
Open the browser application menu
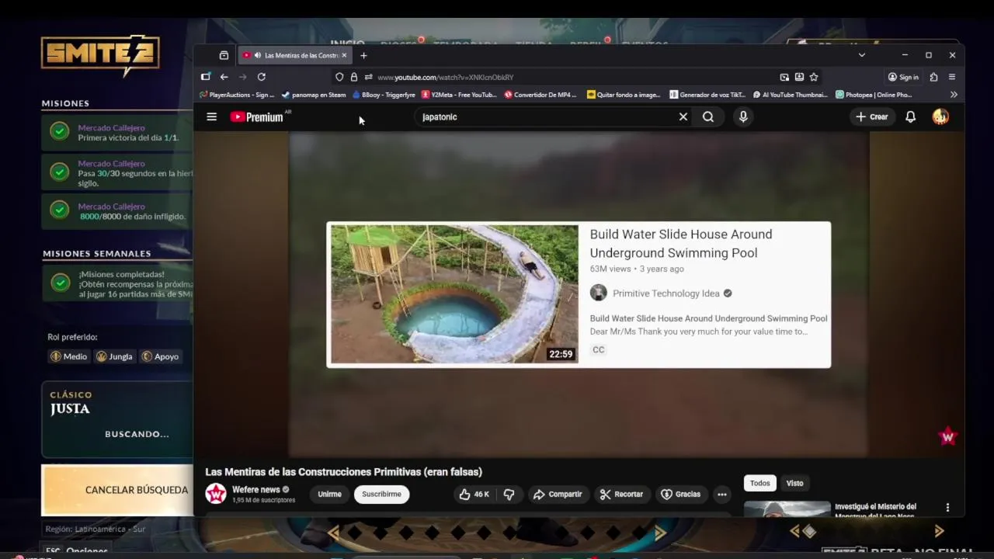[x=952, y=77]
